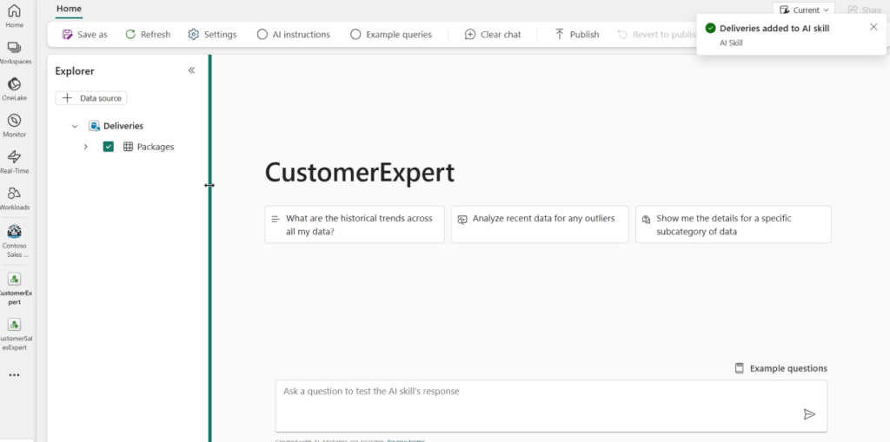Image resolution: width=890 pixels, height=442 pixels.
Task: Expand the Packages table node
Action: pyautogui.click(x=85, y=147)
